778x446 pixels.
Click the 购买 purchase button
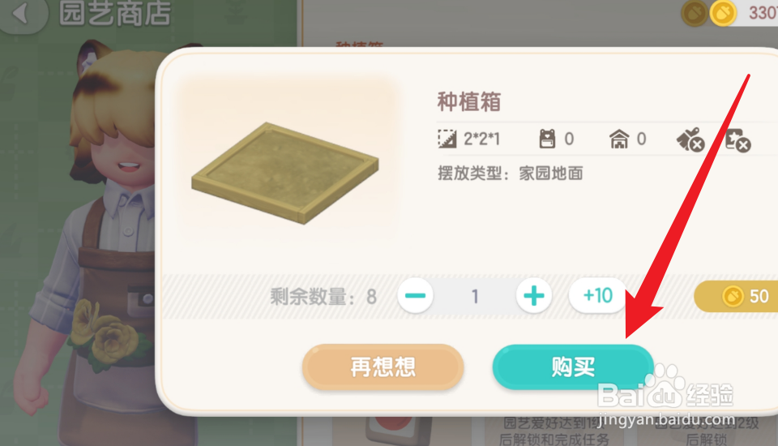coord(573,367)
